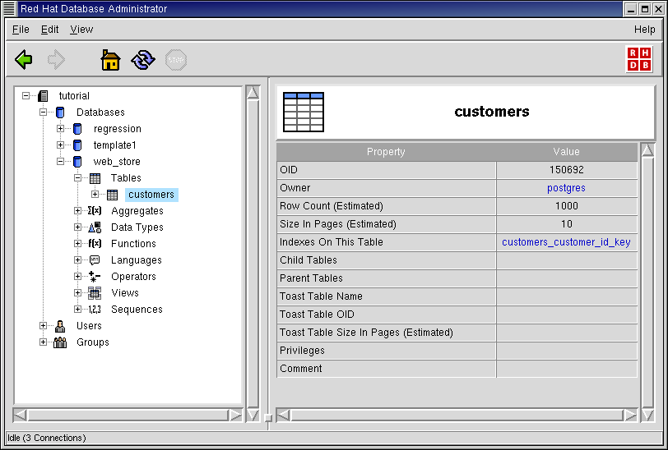Open the customers_customer_id_key index link
The width and height of the screenshot is (668, 450).
(x=566, y=242)
